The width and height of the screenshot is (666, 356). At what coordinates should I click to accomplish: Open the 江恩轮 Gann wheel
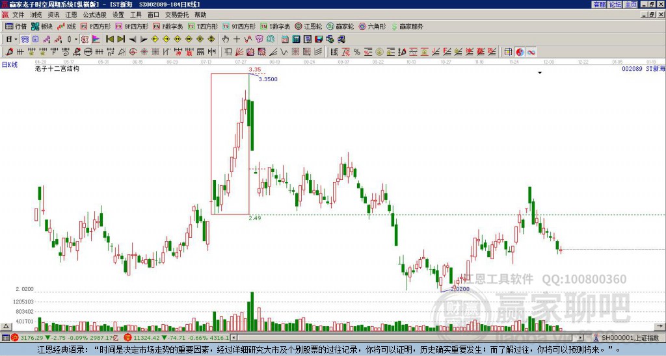[308, 26]
